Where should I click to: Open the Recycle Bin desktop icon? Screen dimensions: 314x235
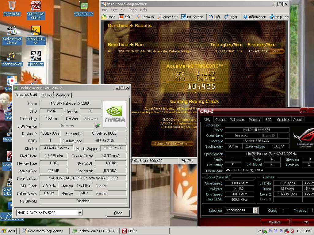click(12, 8)
